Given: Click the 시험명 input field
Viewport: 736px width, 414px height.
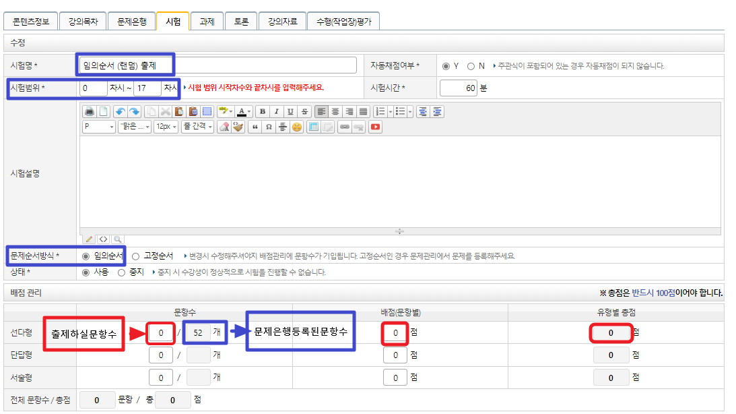Looking at the screenshot, I should point(218,65).
